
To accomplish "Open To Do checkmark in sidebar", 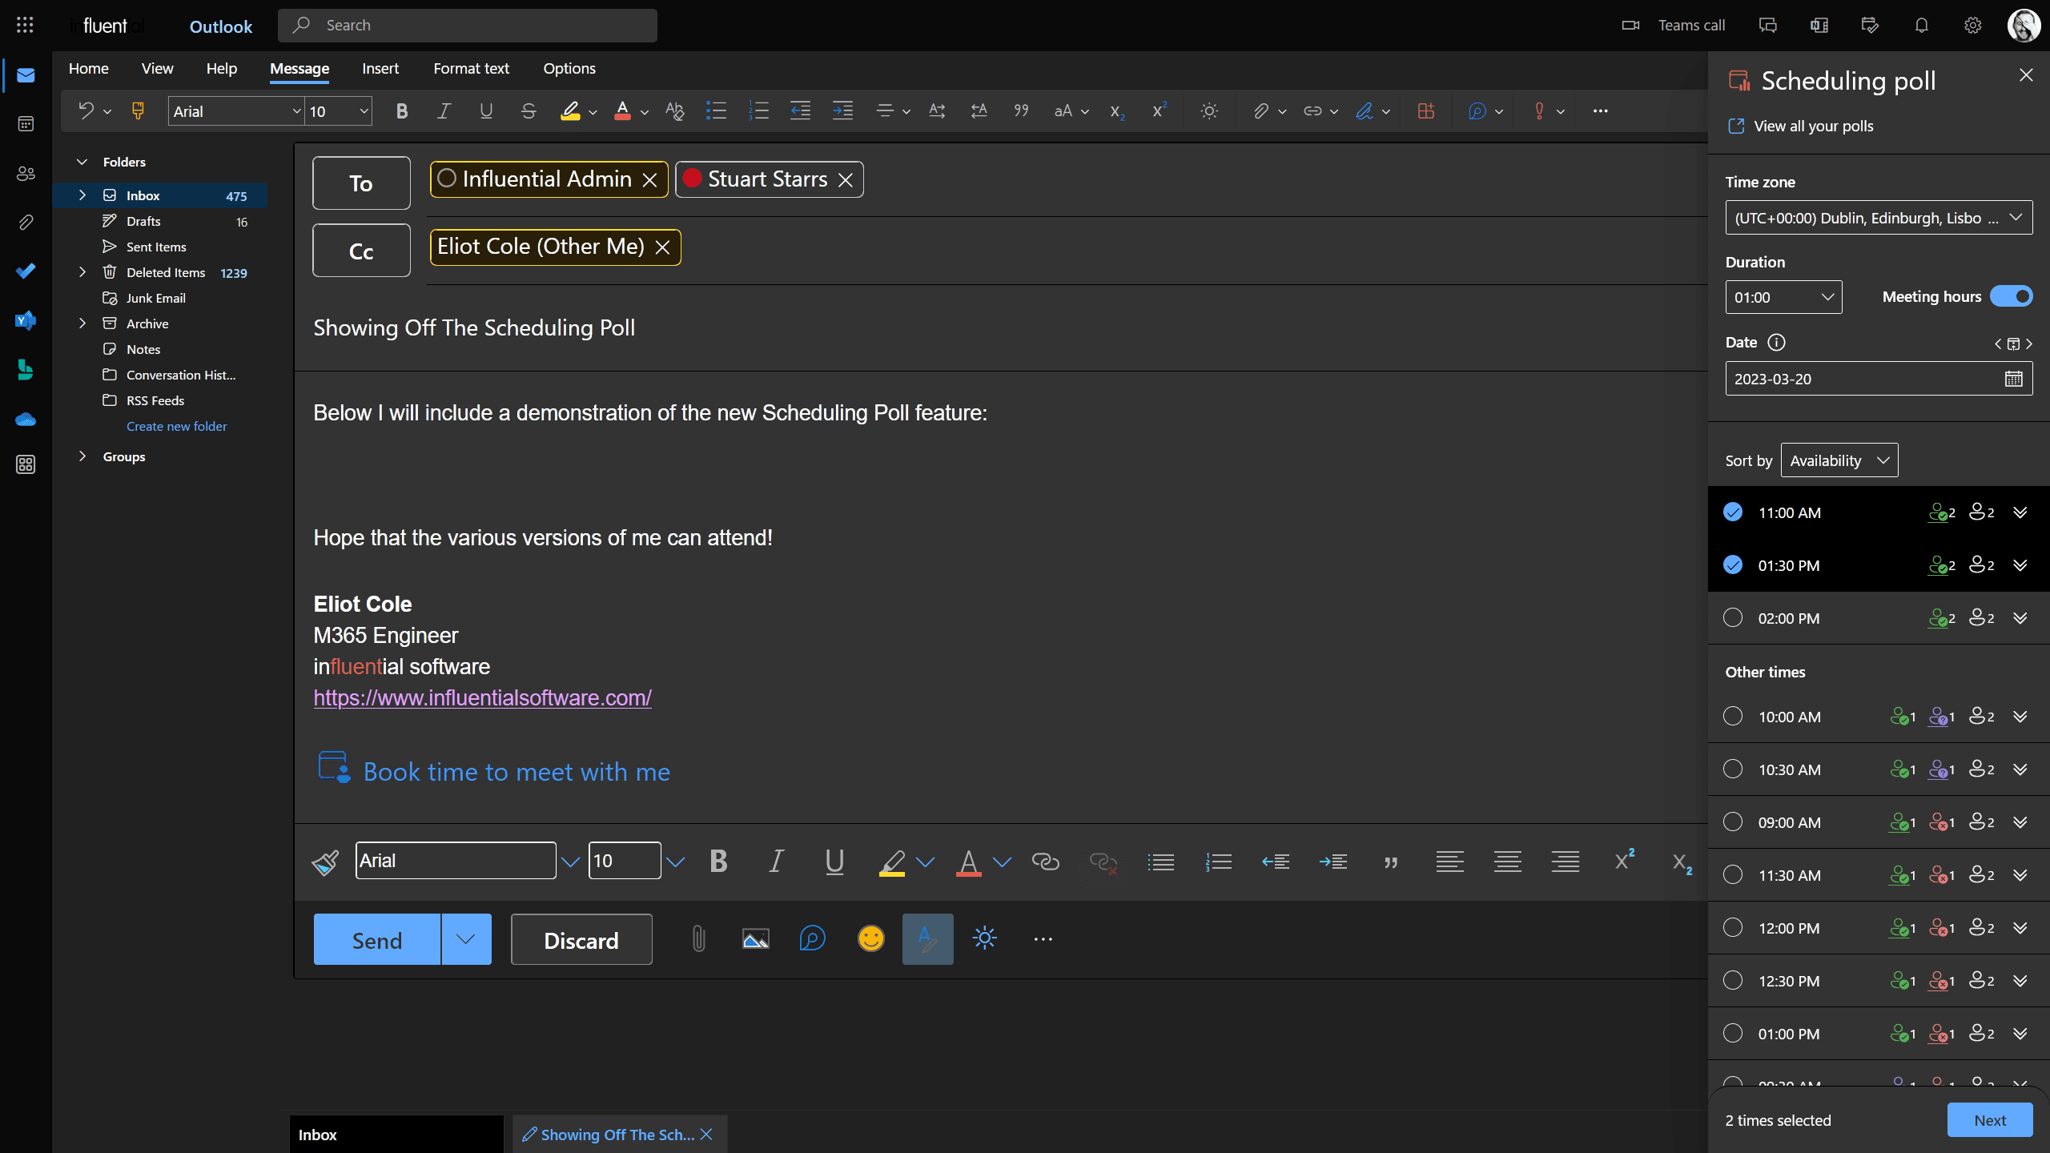I will coord(26,271).
